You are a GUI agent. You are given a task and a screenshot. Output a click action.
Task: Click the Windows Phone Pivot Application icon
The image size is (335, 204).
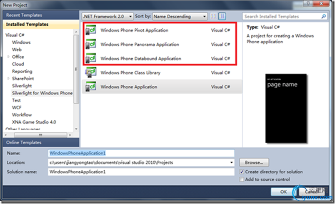pos(90,30)
